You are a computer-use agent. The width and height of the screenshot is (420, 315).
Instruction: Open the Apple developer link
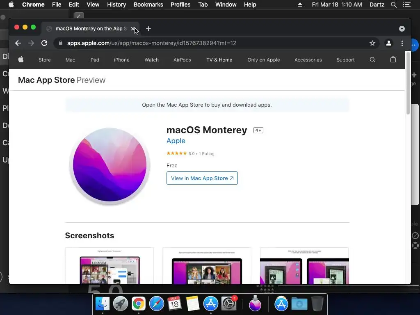tap(176, 141)
